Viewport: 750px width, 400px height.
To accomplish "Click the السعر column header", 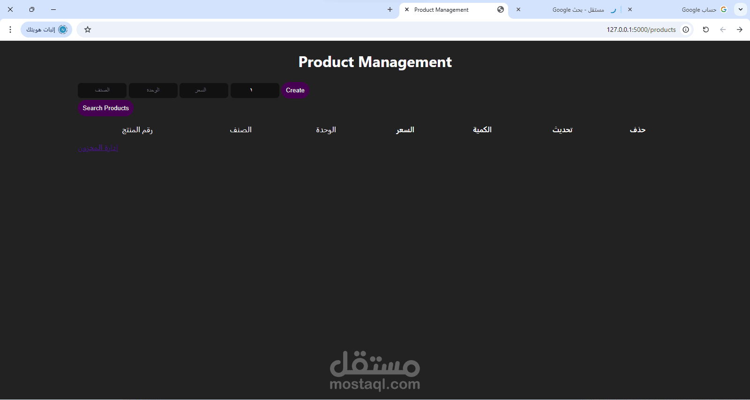I will (405, 130).
